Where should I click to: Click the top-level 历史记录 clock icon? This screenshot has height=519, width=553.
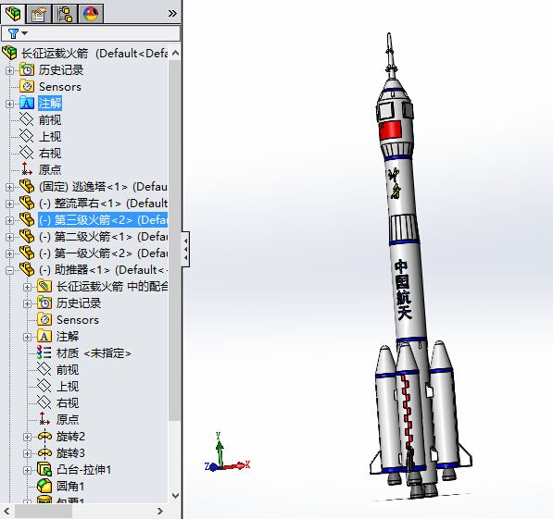click(x=27, y=69)
